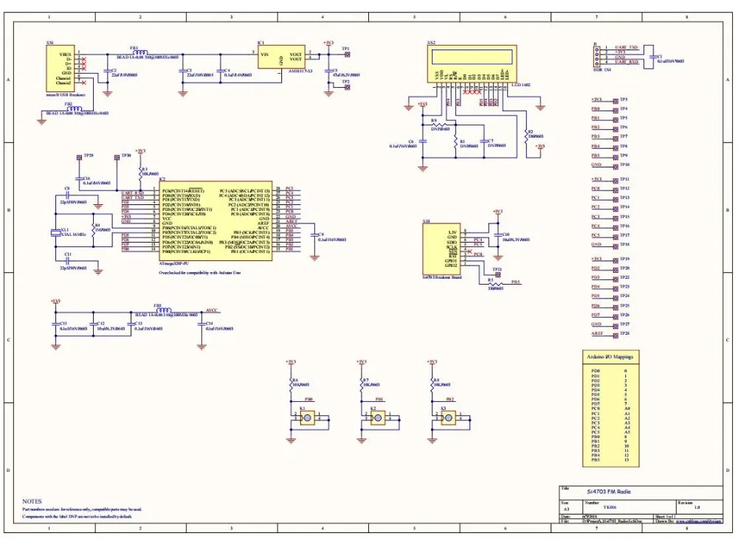Screen dimensions: 738x539
Task: Click the PB0 net label above K1
Action: pos(308,400)
